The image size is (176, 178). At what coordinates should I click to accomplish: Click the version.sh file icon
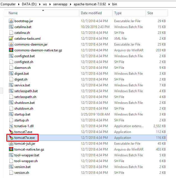tap(11, 173)
